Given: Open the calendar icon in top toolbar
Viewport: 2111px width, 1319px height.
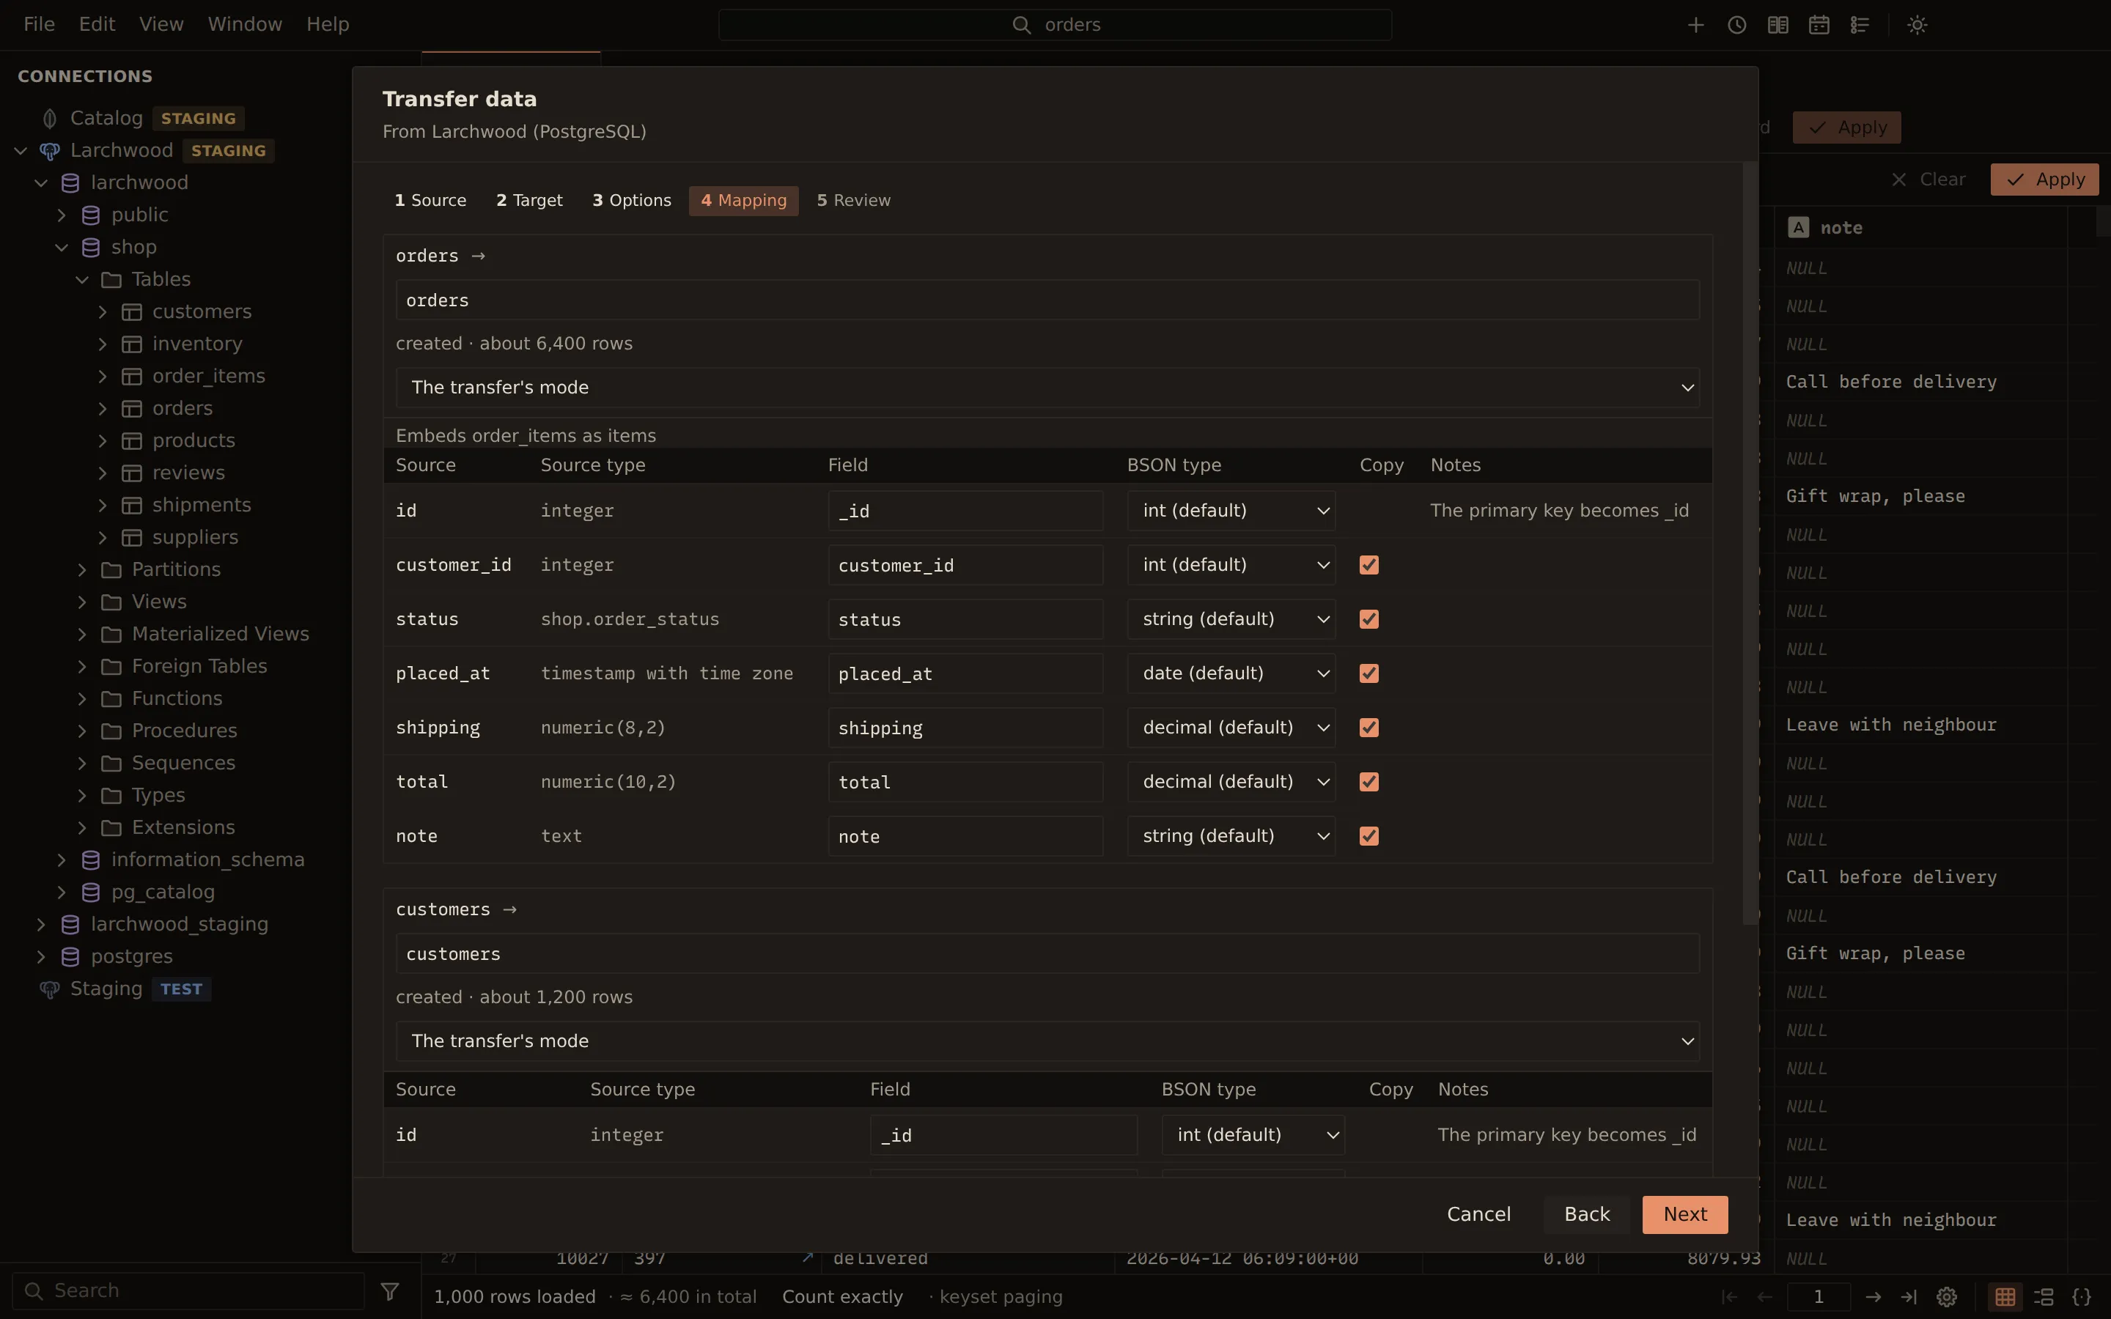Looking at the screenshot, I should coord(1818,24).
